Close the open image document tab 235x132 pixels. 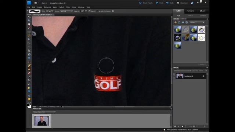(53, 15)
